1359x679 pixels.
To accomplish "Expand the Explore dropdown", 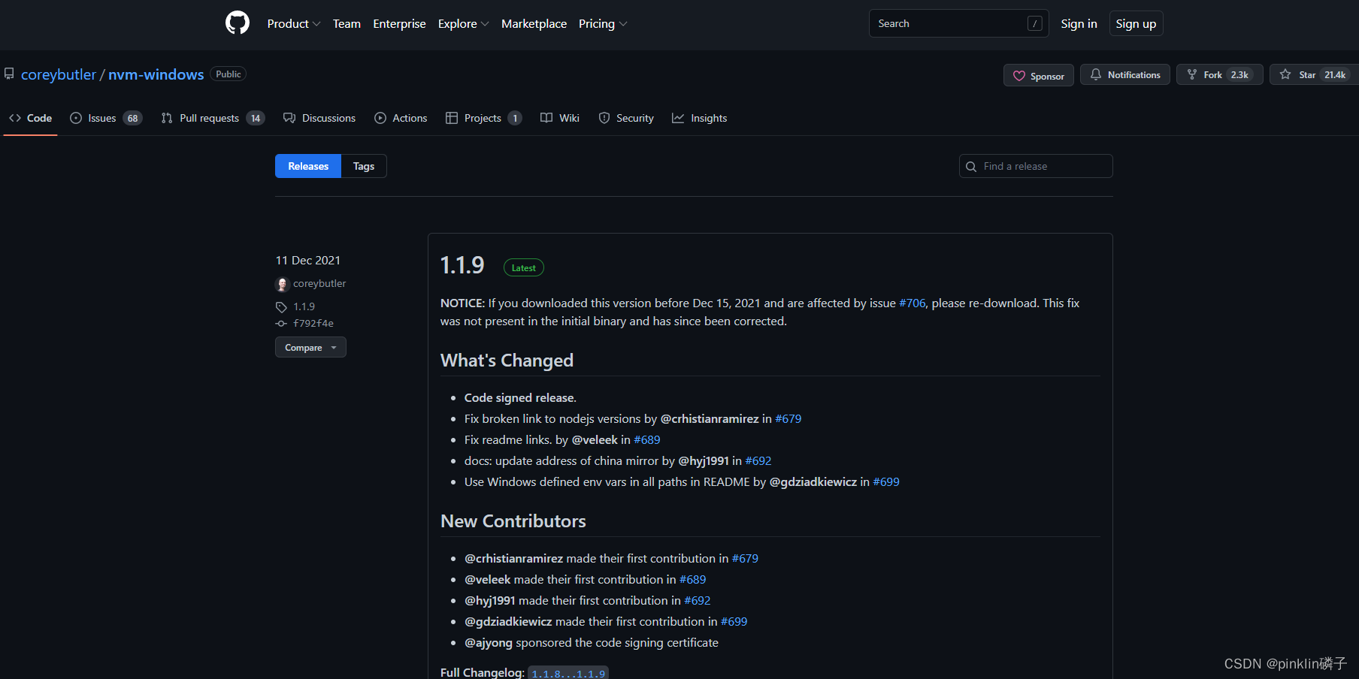I will pyautogui.click(x=463, y=24).
